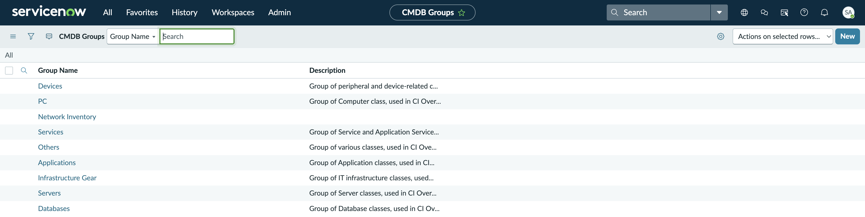Viewport: 865px width, 217px height.
Task: Open the Services group record
Action: point(50,132)
